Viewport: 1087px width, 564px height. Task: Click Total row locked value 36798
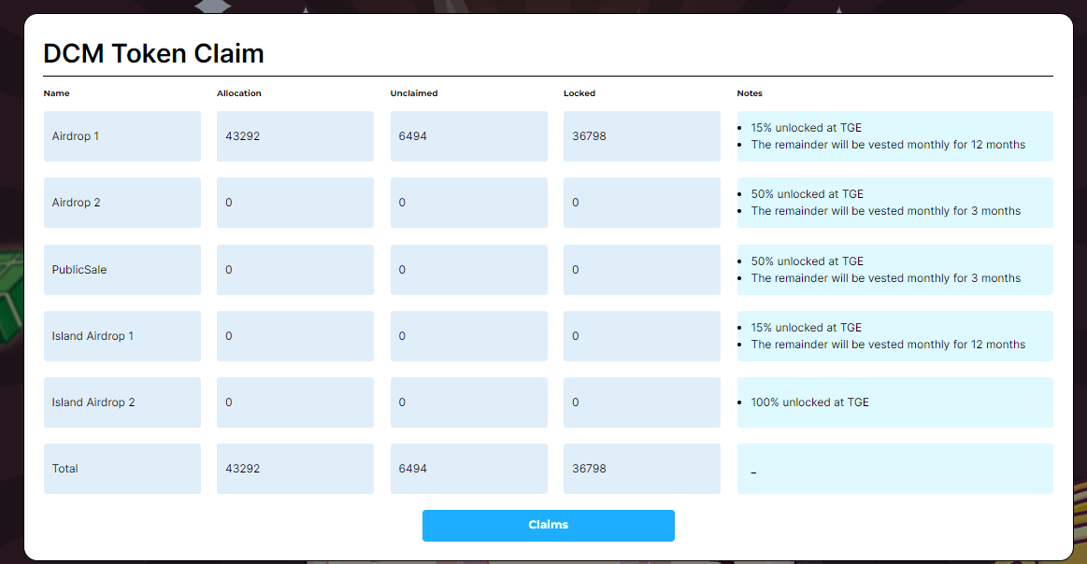tap(589, 469)
